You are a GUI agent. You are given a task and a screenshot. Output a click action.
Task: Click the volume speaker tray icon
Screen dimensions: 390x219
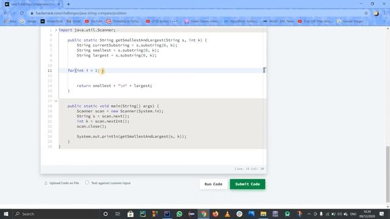point(339,214)
